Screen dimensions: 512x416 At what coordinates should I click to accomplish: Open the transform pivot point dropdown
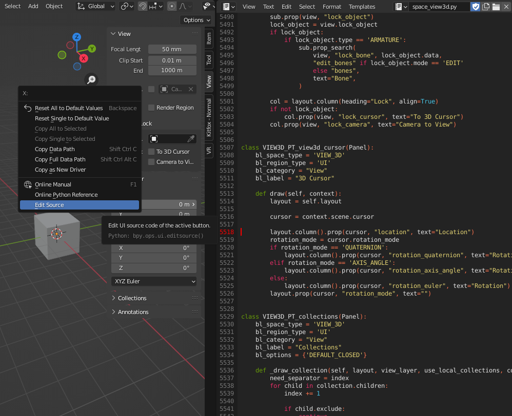(x=127, y=6)
